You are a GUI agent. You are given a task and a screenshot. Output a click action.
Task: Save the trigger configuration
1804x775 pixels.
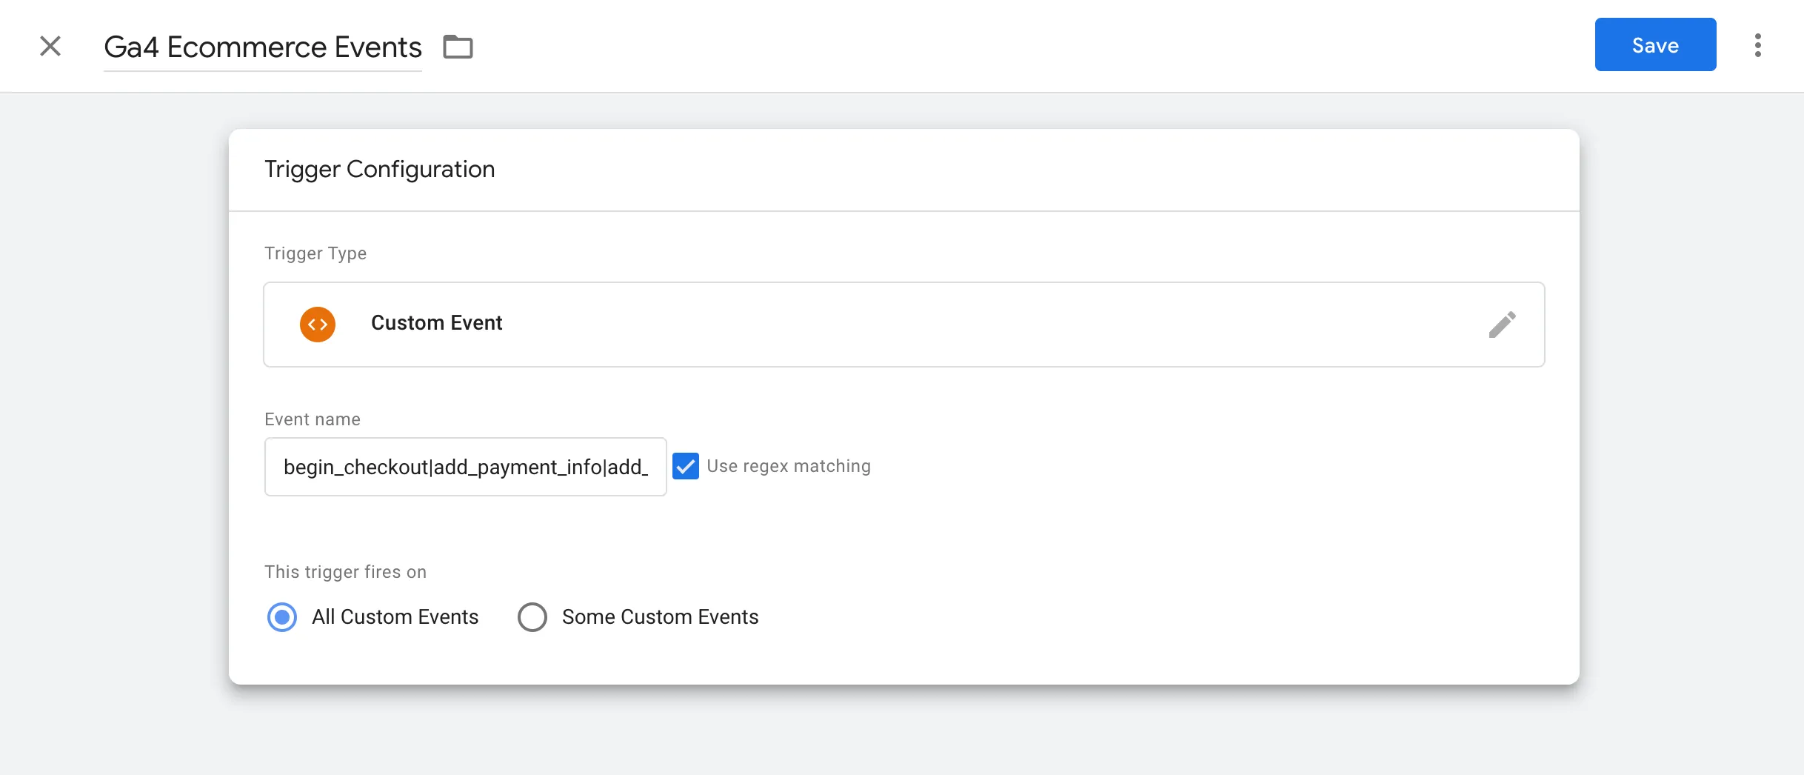click(x=1655, y=44)
